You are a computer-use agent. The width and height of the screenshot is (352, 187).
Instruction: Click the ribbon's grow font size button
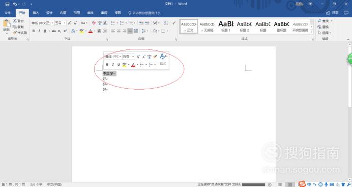(x=70, y=23)
